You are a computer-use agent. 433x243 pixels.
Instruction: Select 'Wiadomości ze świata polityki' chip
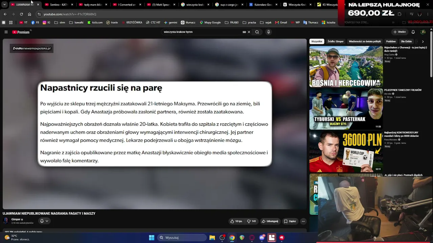coord(365,42)
